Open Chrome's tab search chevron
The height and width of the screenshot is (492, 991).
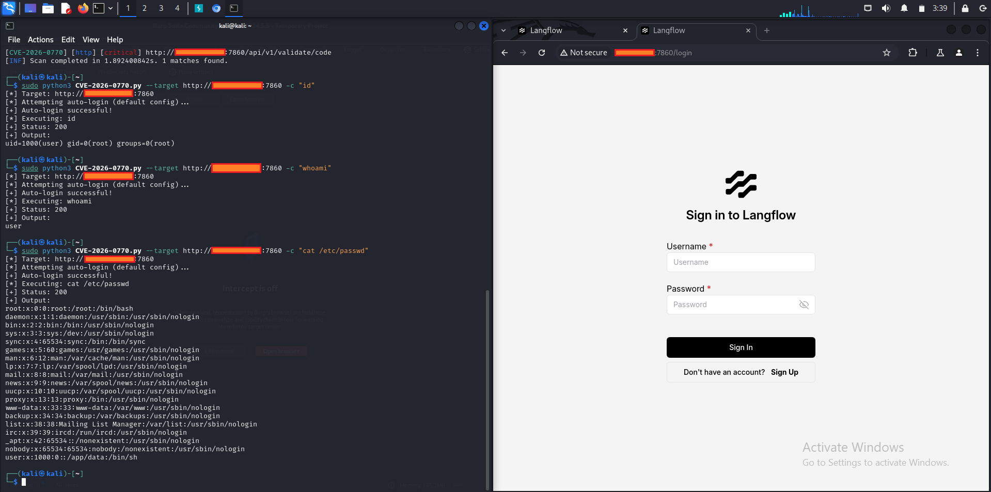pyautogui.click(x=504, y=30)
